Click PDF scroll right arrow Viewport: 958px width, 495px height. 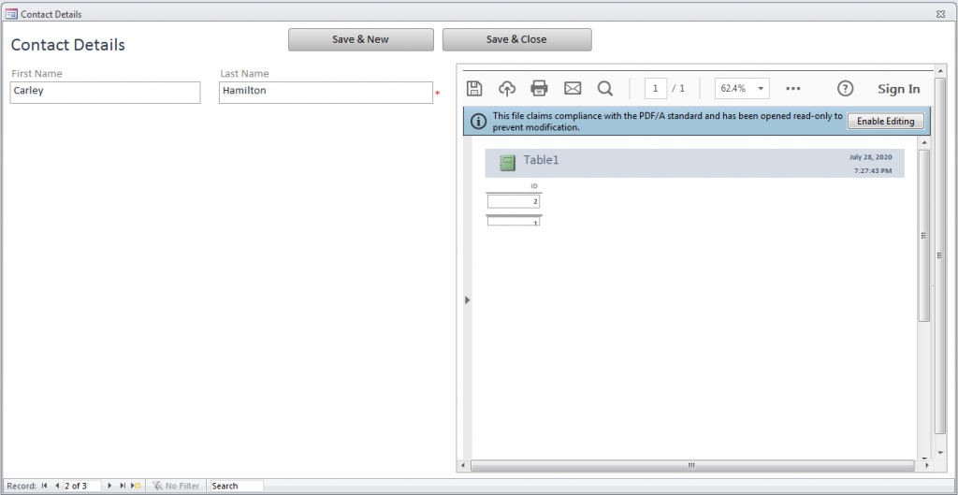pyautogui.click(x=927, y=466)
